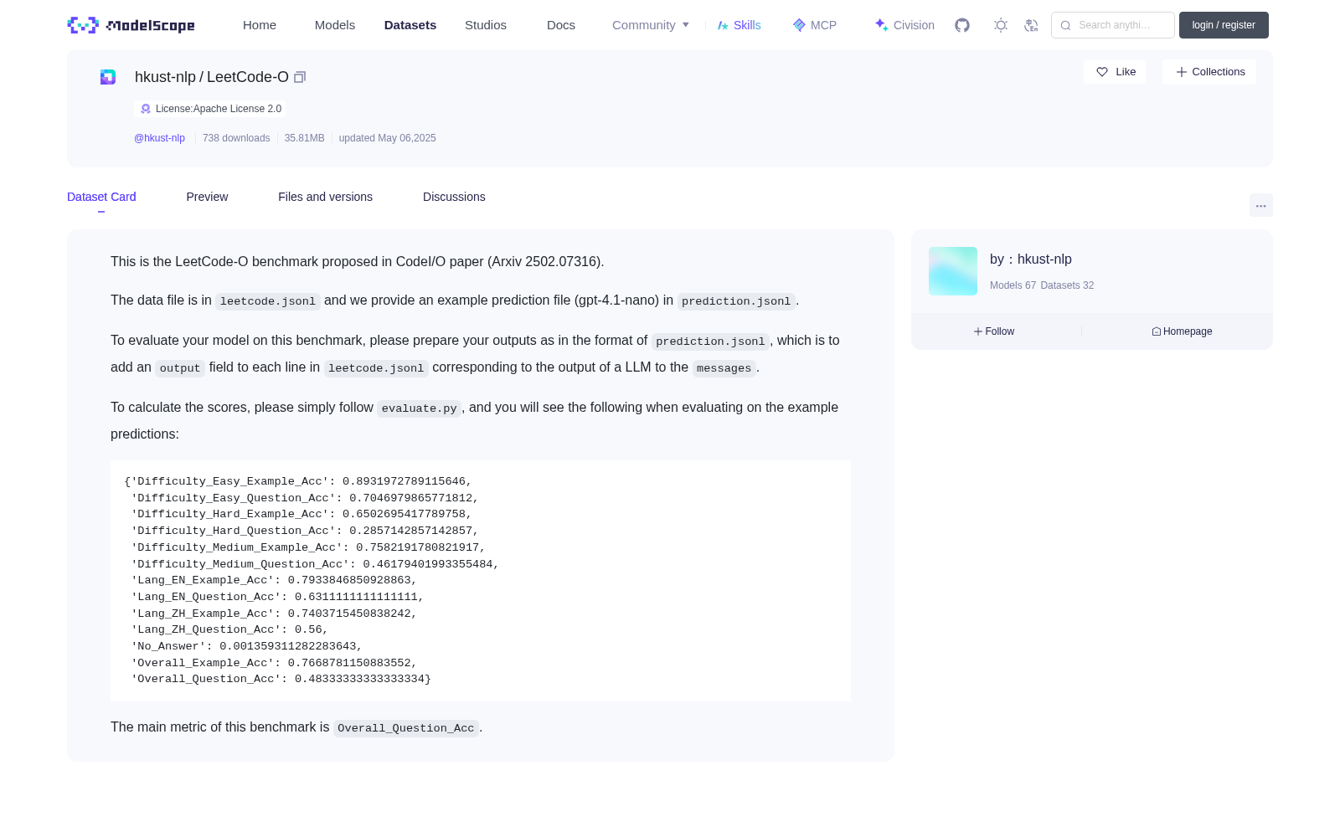Click the three-dots more options button
The width and height of the screenshot is (1340, 837).
[1261, 206]
